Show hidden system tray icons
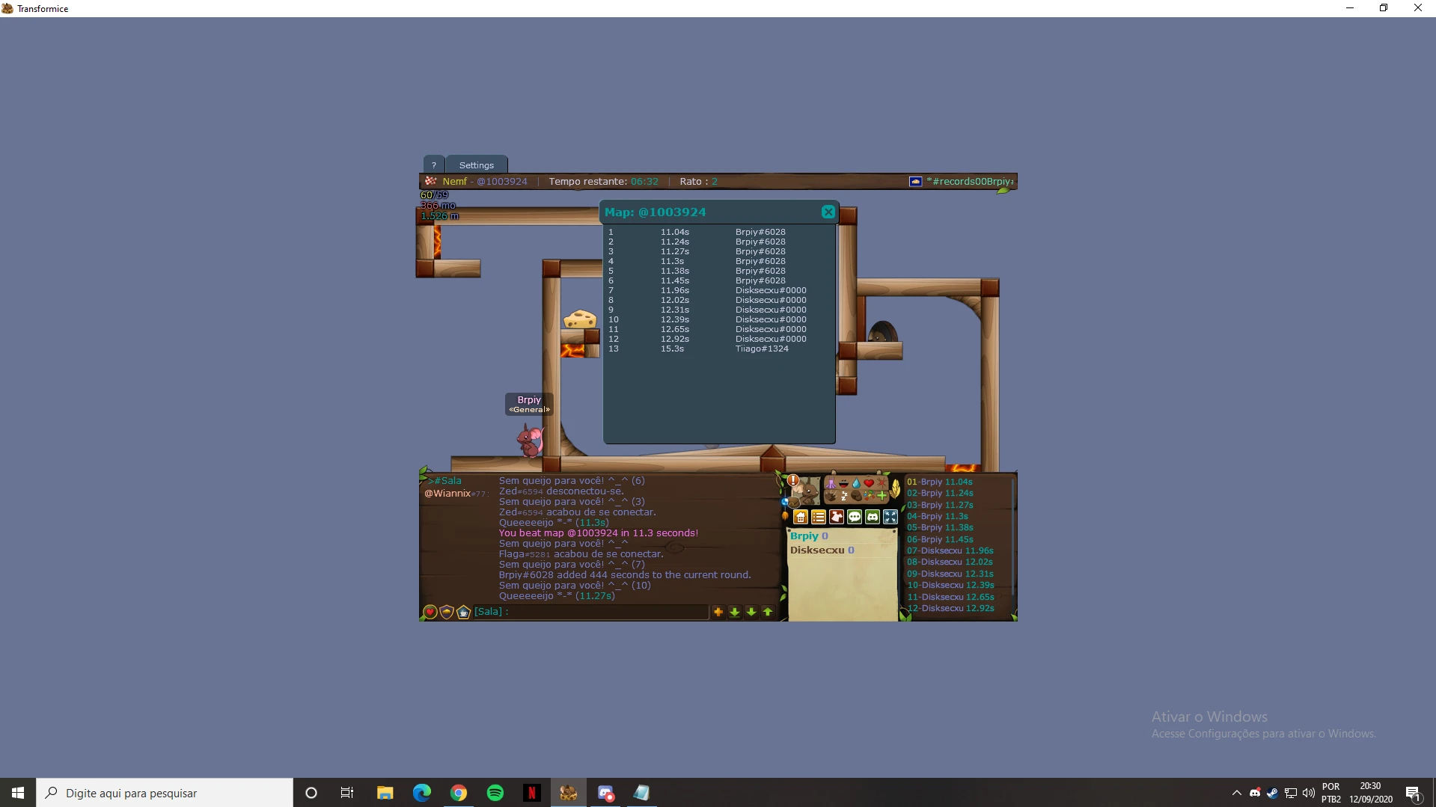The width and height of the screenshot is (1436, 807). 1236,793
